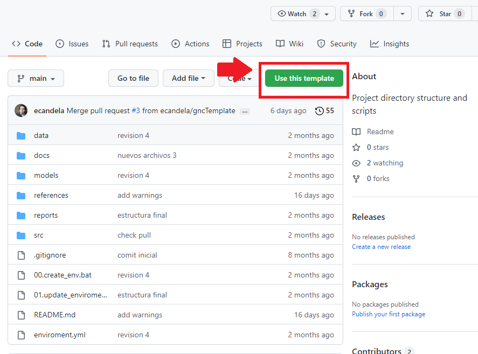Open 'comit inicial' commit message

tap(137, 255)
